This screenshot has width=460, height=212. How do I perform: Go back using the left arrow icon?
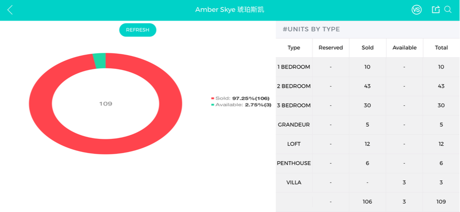pyautogui.click(x=10, y=10)
